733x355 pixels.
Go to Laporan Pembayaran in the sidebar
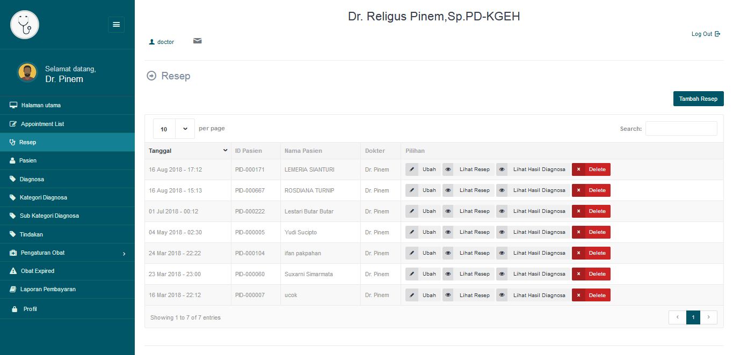(48, 289)
